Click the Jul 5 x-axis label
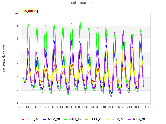This screenshot has height=124, width=166. pyautogui.click(x=20, y=107)
